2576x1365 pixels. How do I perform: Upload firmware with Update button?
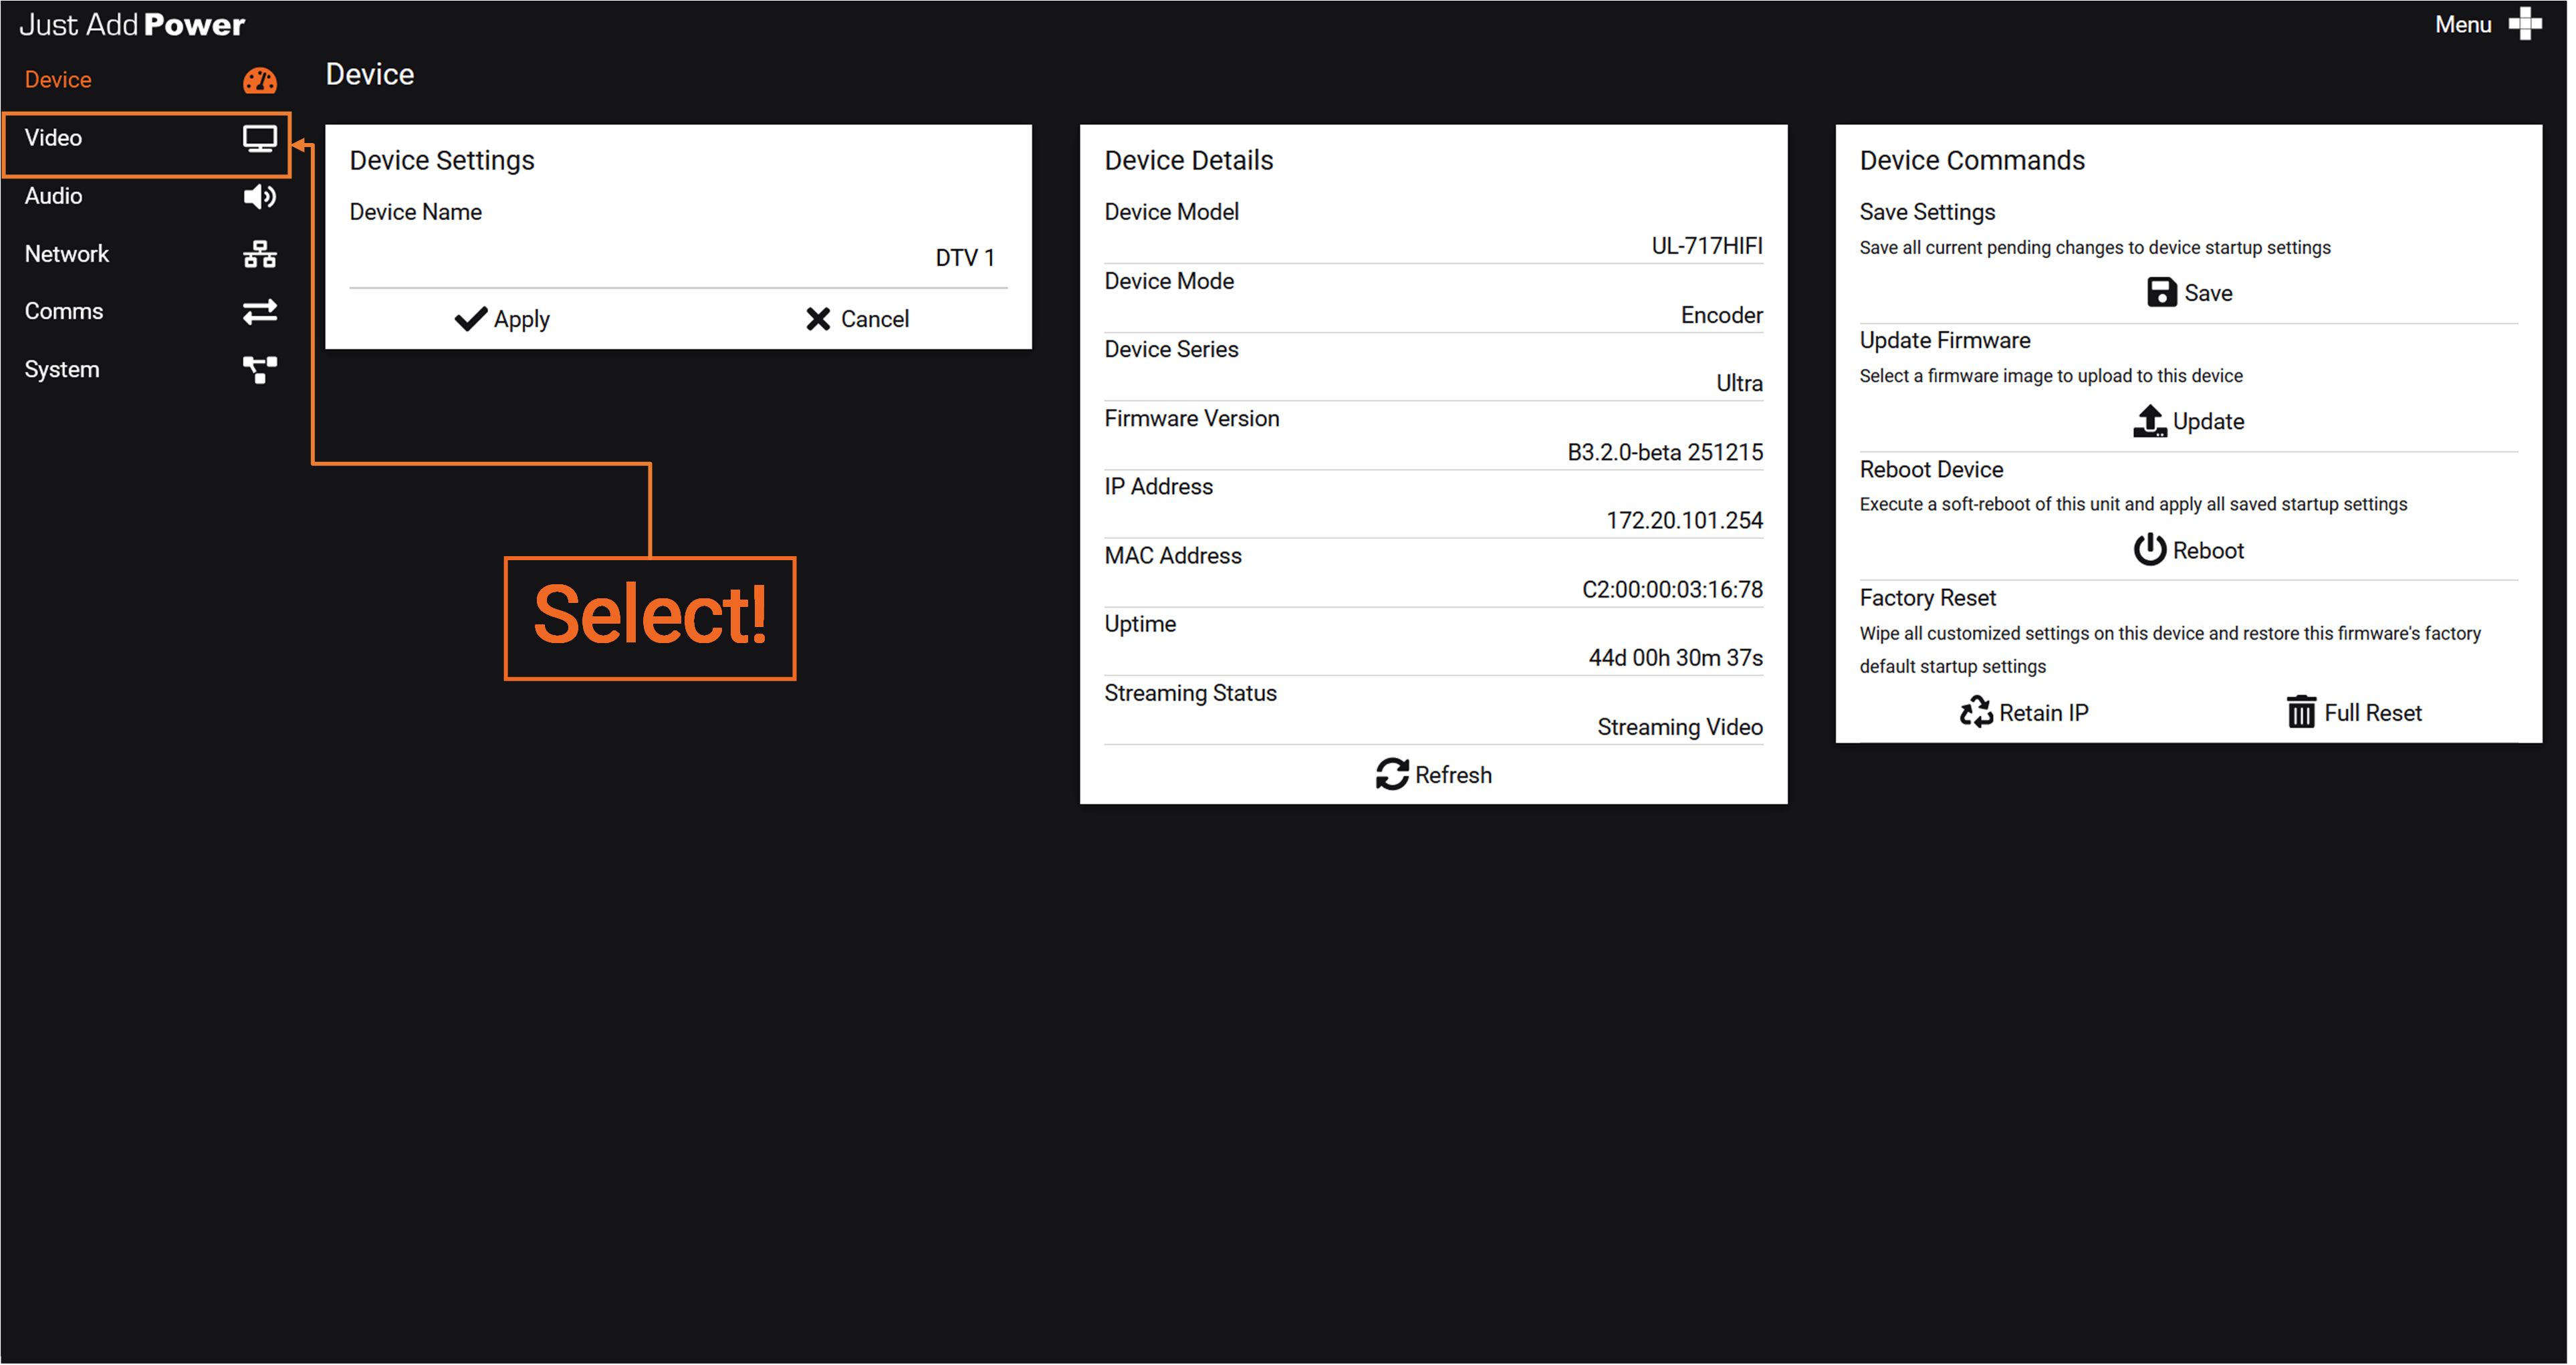[2189, 421]
